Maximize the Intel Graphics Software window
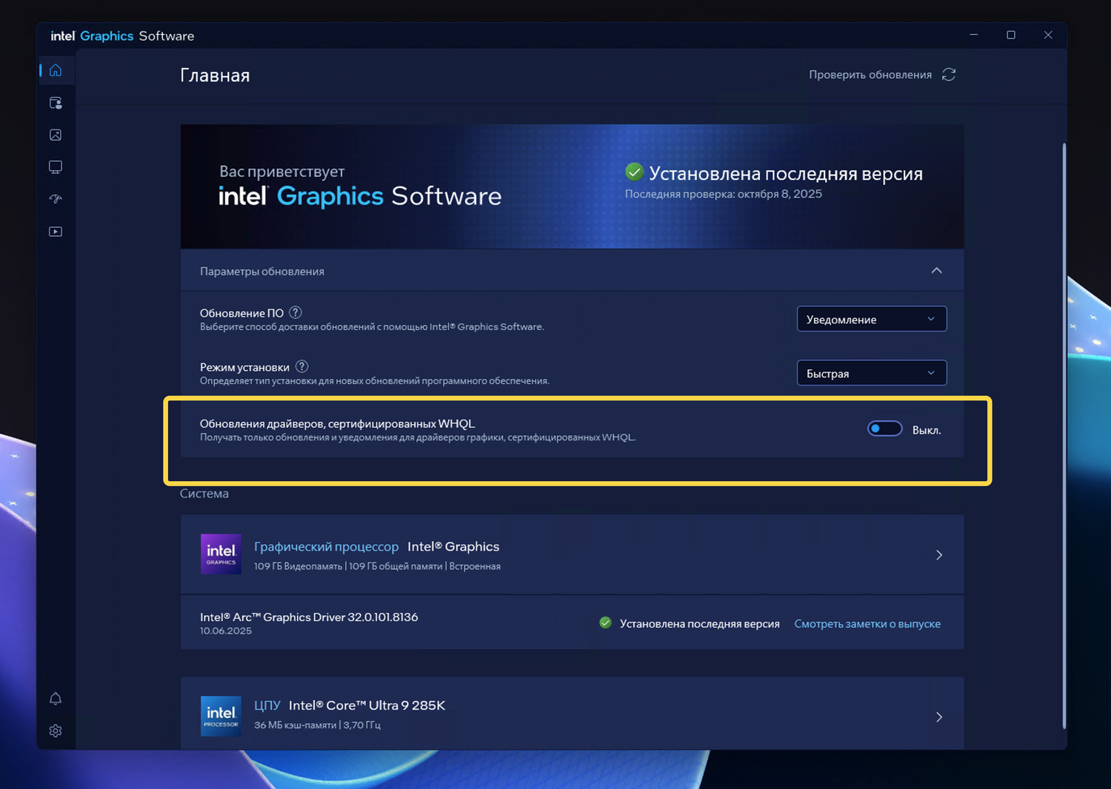Image resolution: width=1111 pixels, height=789 pixels. (1011, 36)
